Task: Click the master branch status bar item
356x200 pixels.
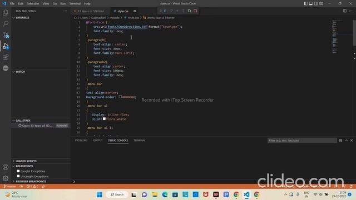Action: 10,187
